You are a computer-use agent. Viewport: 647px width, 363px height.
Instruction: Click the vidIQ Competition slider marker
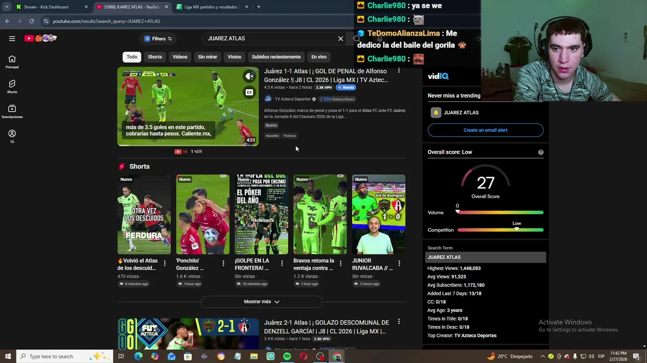[x=516, y=229]
